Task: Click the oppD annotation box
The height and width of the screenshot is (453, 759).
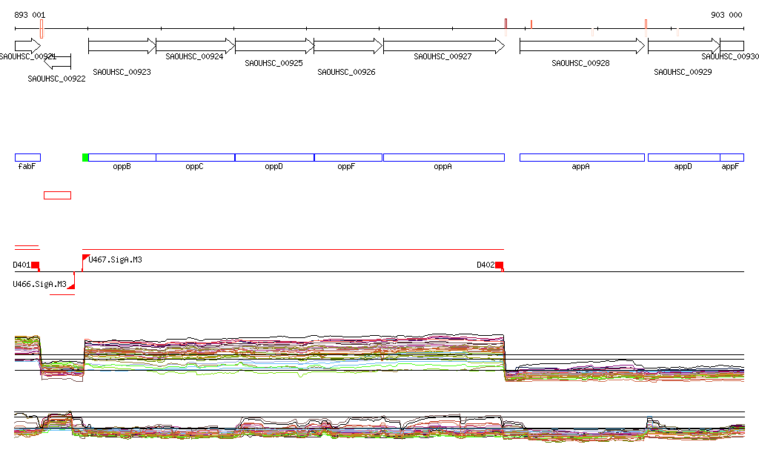Action: pyautogui.click(x=274, y=157)
